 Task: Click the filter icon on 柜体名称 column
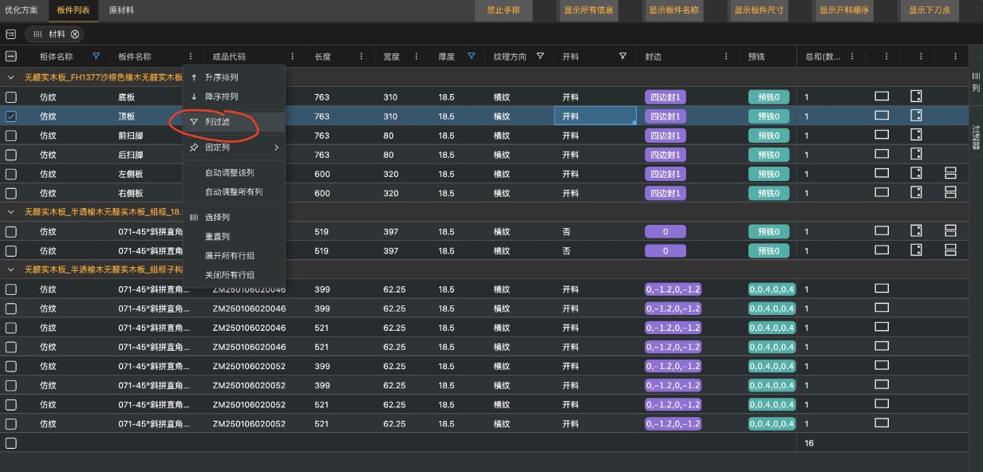[97, 57]
